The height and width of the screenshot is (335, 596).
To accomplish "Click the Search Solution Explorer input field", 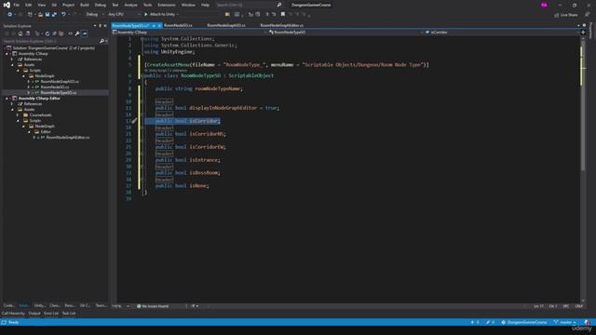I will pos(50,41).
